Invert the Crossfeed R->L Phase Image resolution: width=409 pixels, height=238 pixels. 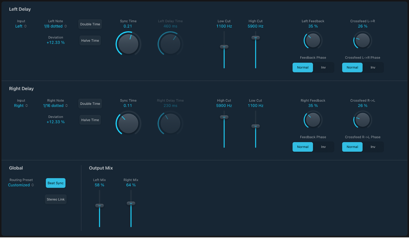[373, 147]
